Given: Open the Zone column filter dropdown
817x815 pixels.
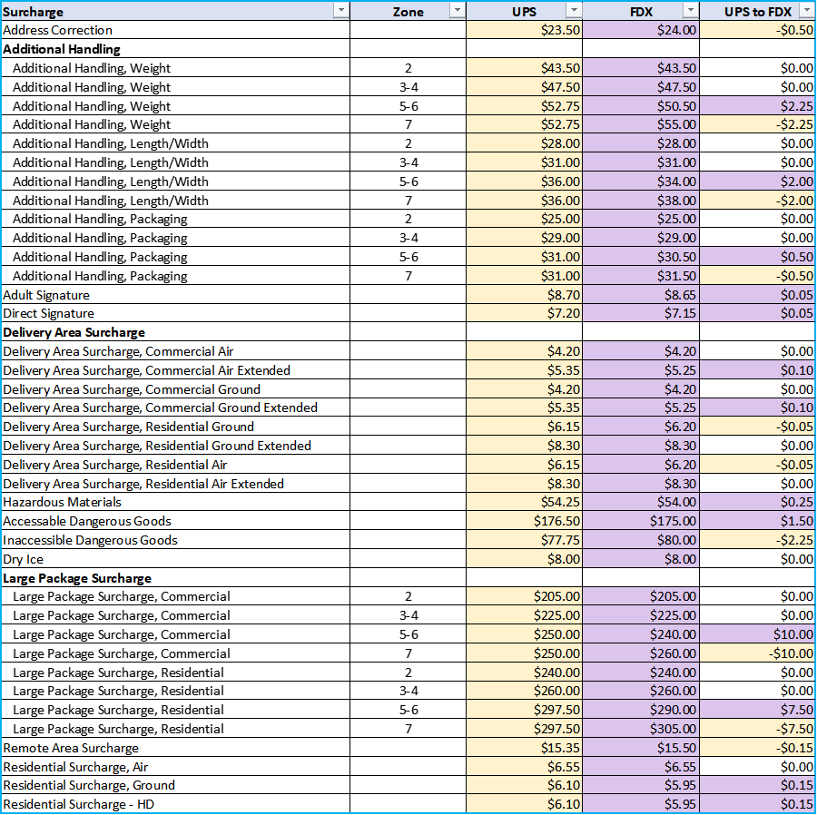Looking at the screenshot, I should (x=457, y=10).
